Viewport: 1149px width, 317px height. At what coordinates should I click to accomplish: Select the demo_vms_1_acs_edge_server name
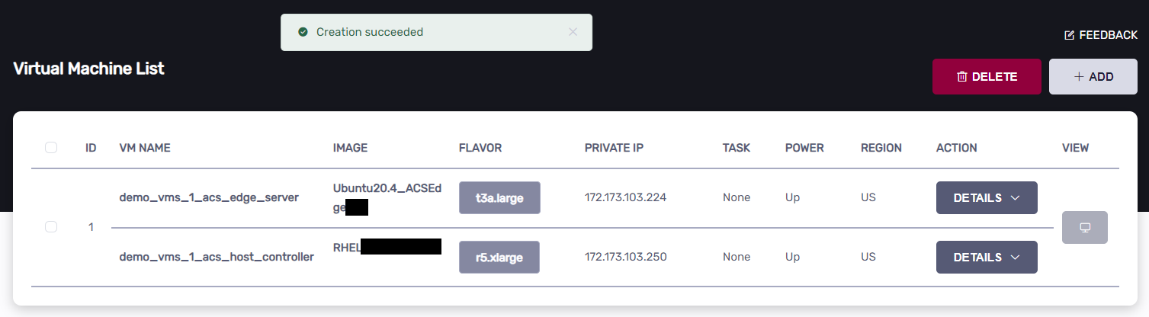(209, 198)
